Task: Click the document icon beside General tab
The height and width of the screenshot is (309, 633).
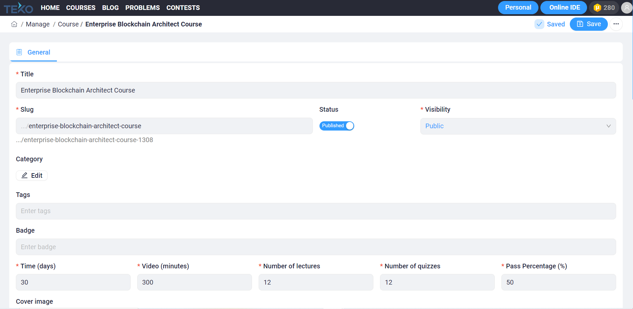Action: [19, 52]
